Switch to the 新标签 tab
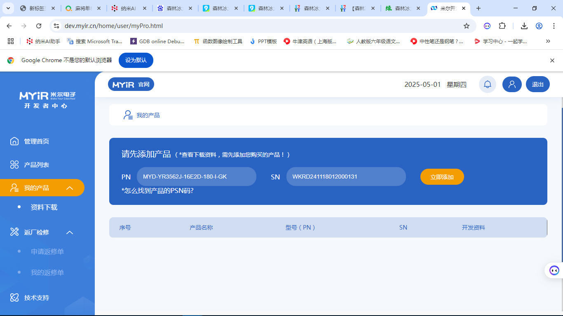The image size is (563, 316). (x=37, y=8)
